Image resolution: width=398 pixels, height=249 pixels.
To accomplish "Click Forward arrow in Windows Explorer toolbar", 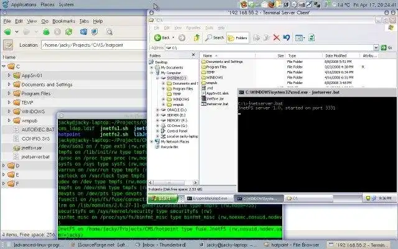I will [182, 38].
